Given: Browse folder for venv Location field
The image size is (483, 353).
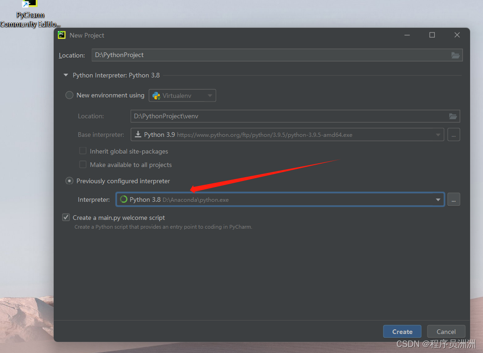Looking at the screenshot, I should click(453, 116).
